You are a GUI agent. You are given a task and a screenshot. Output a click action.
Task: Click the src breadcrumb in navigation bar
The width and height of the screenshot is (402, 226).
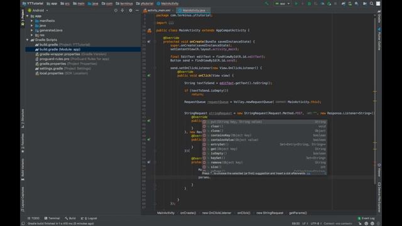pos(65,4)
